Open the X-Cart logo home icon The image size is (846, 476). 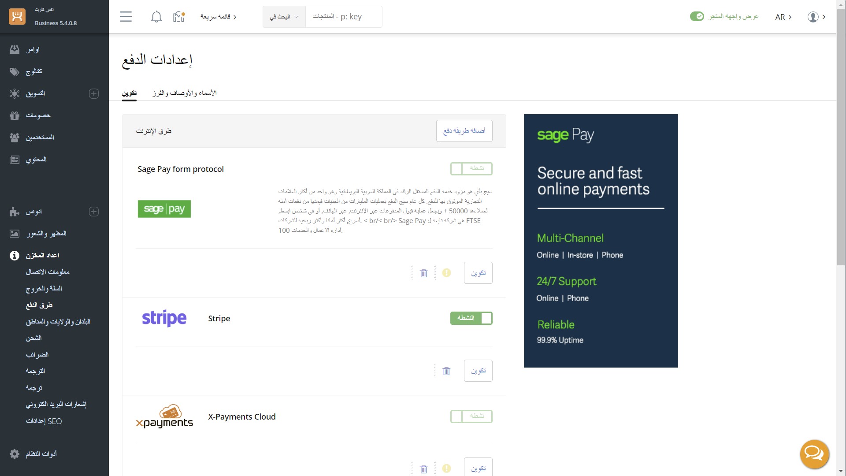pyautogui.click(x=17, y=16)
